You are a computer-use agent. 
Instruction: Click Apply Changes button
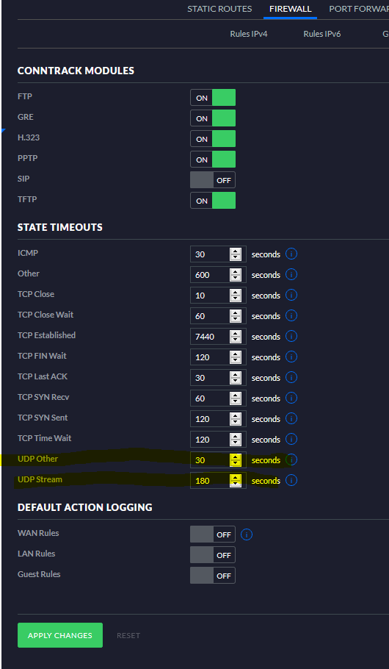click(x=60, y=635)
